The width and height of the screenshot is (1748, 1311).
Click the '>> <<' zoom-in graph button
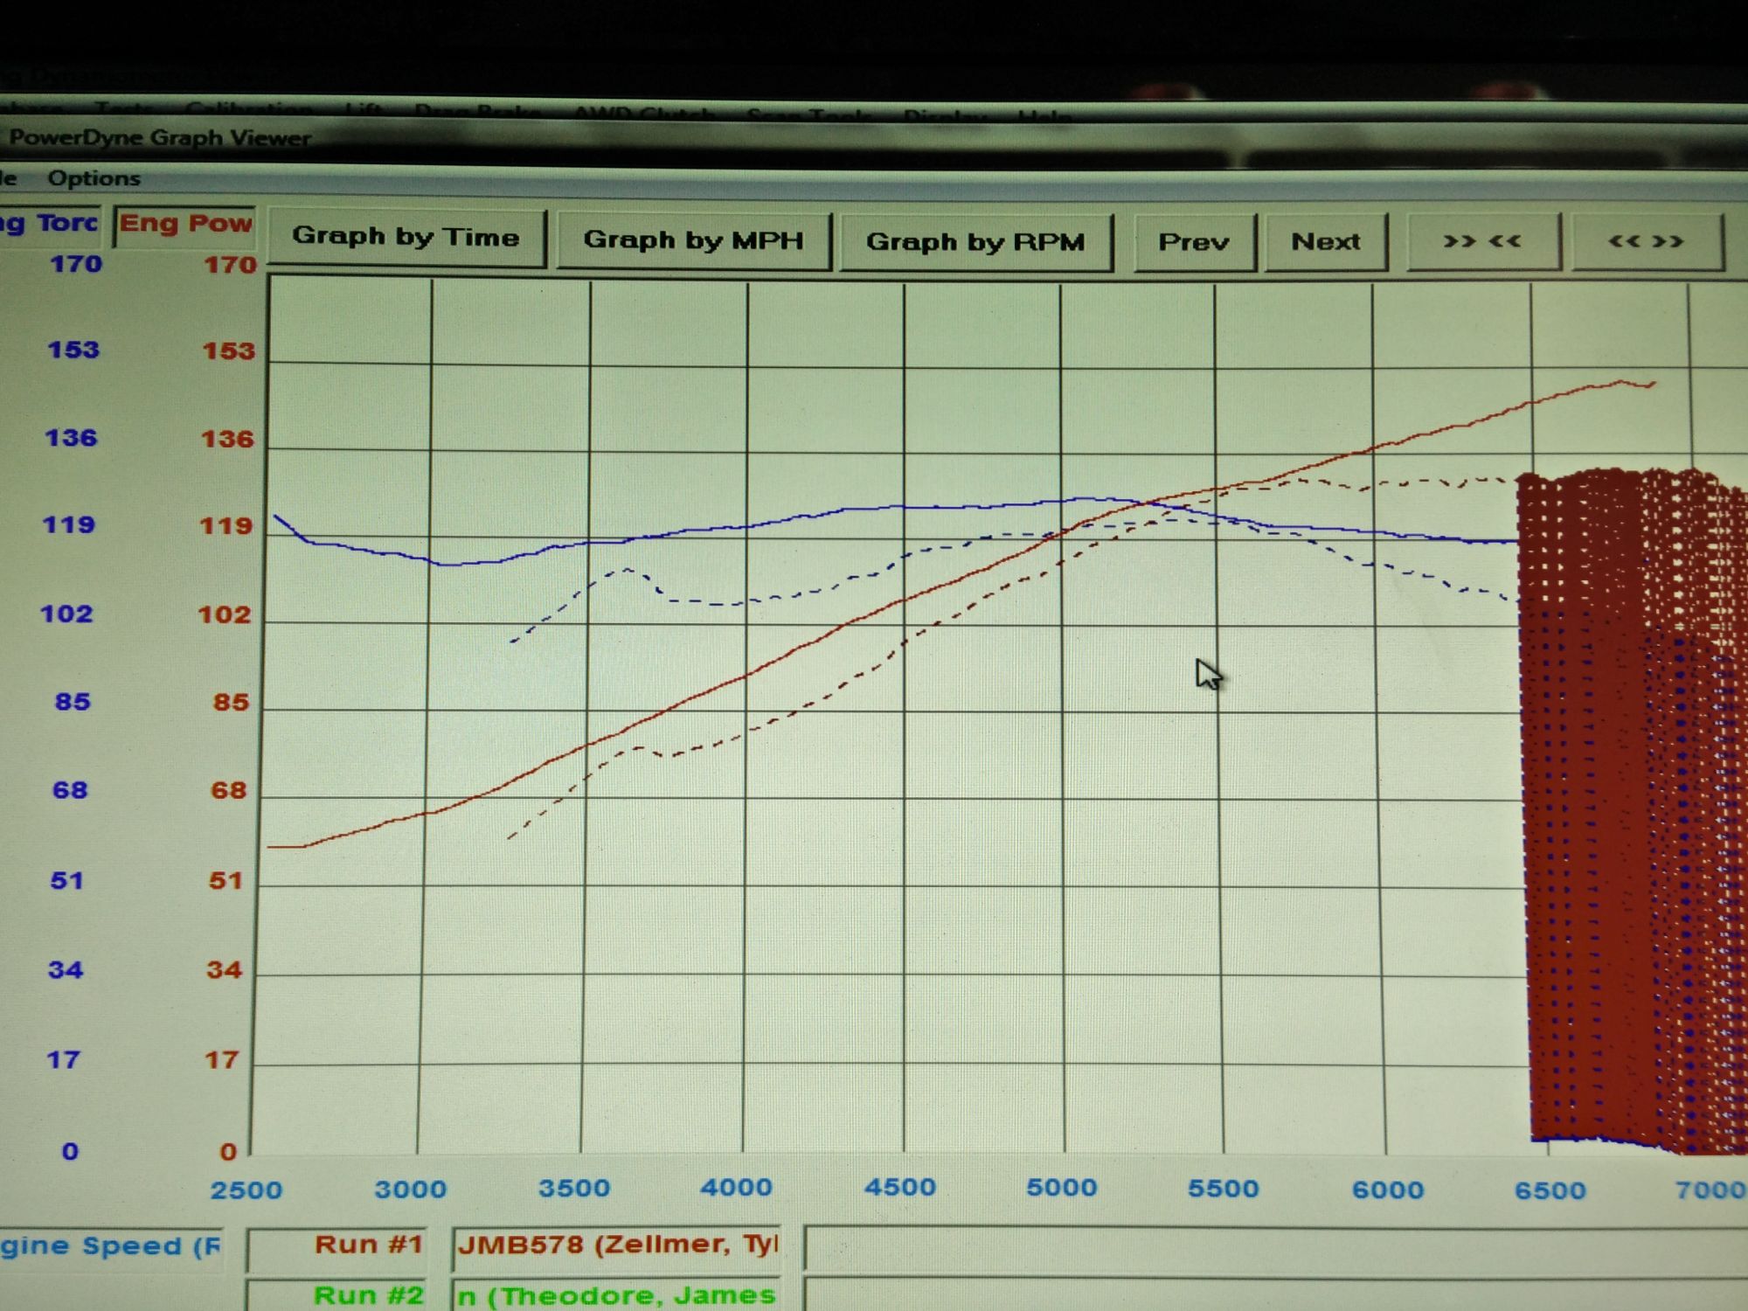pyautogui.click(x=1482, y=241)
